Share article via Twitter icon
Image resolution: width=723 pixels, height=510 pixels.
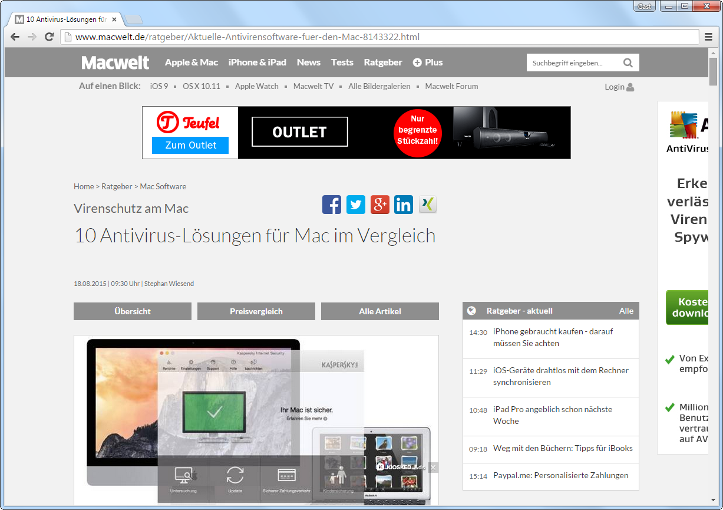[x=356, y=205]
